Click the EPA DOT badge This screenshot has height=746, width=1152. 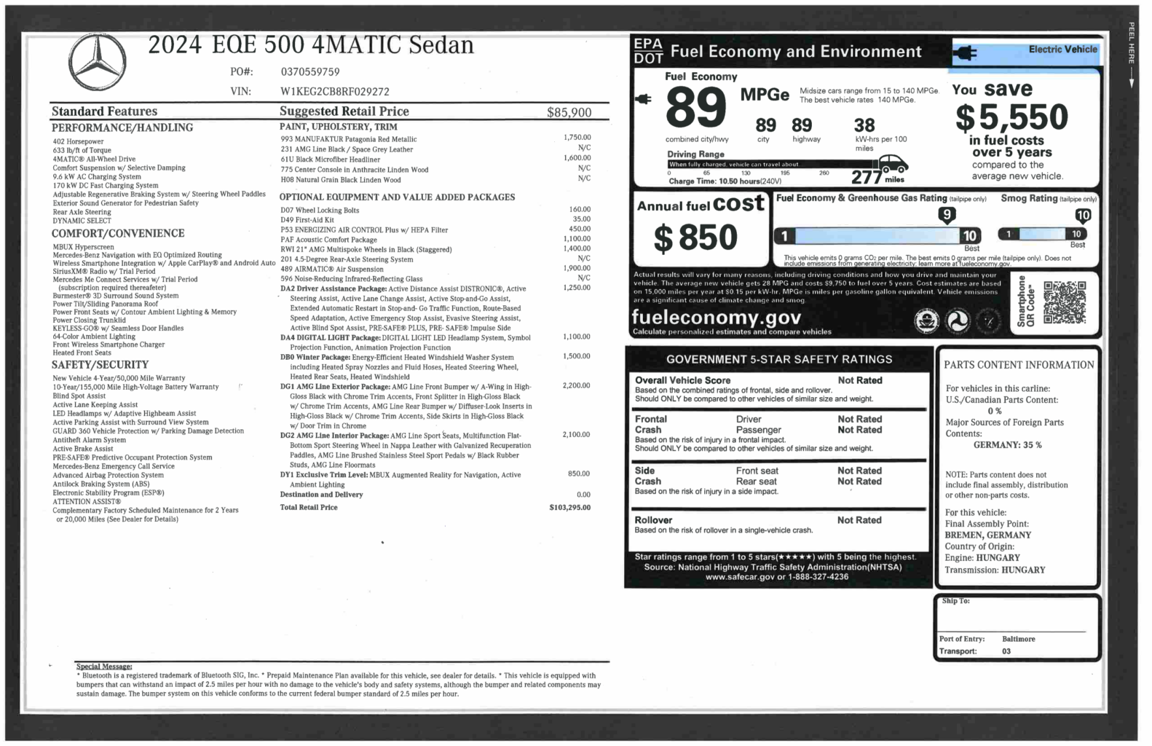tap(647, 51)
